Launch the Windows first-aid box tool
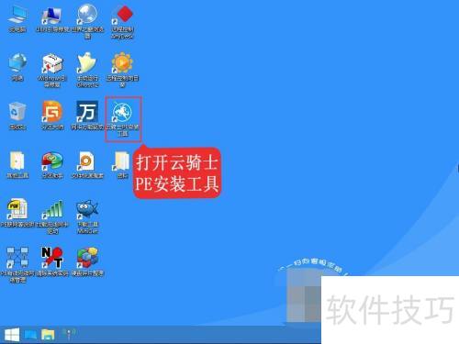The height and width of the screenshot is (344, 459). coord(52,63)
